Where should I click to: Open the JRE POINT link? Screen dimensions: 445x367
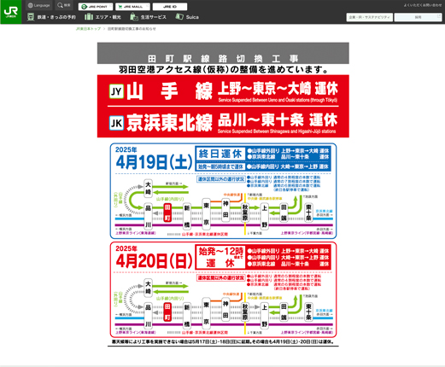click(96, 7)
